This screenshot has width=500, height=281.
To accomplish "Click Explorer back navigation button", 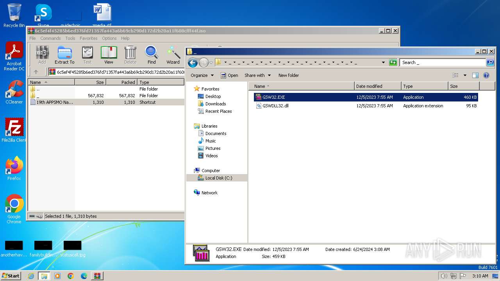I will (x=193, y=62).
